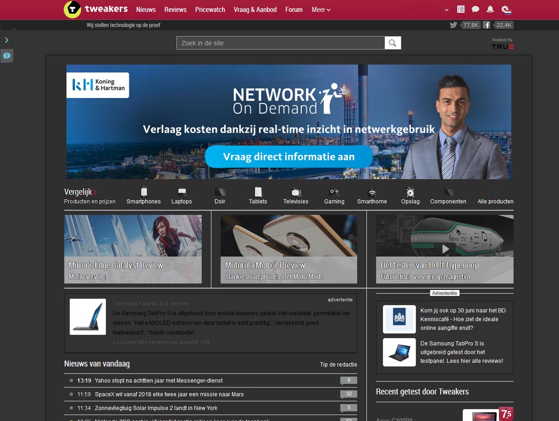Open 'uitgebreid getest door het testpanel' ad text

click(462, 352)
